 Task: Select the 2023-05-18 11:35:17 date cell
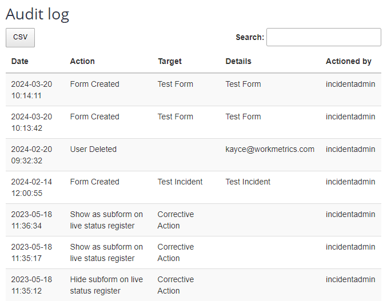[31, 252]
